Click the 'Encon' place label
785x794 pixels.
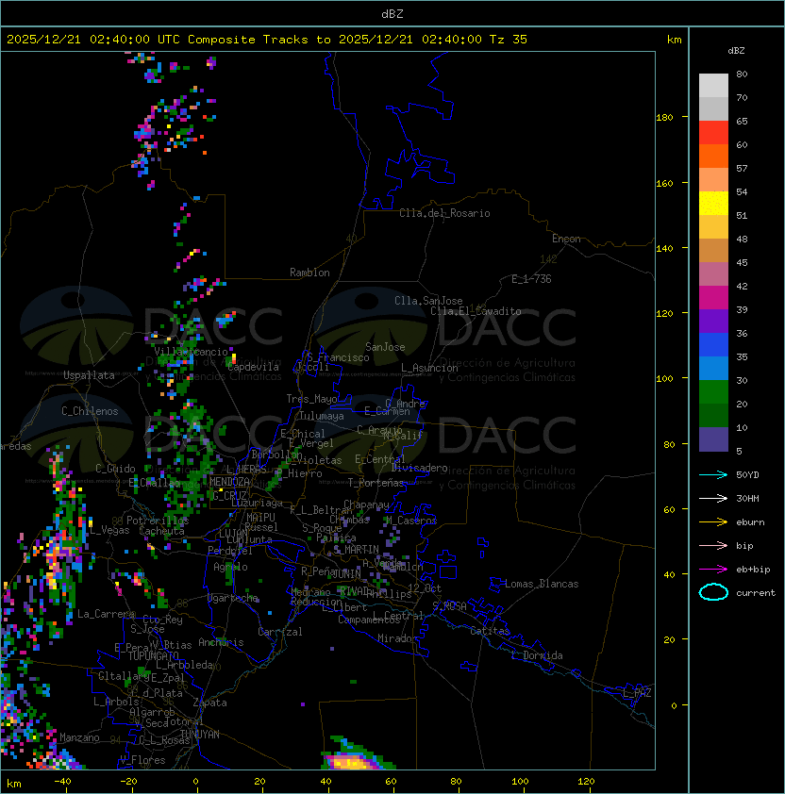pyautogui.click(x=566, y=239)
